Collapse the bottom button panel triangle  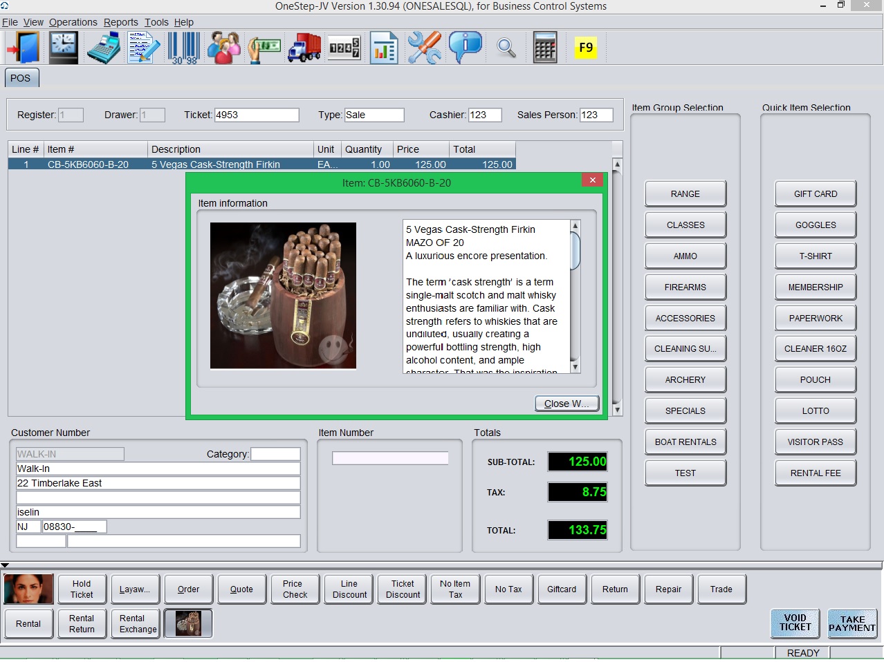(5, 565)
